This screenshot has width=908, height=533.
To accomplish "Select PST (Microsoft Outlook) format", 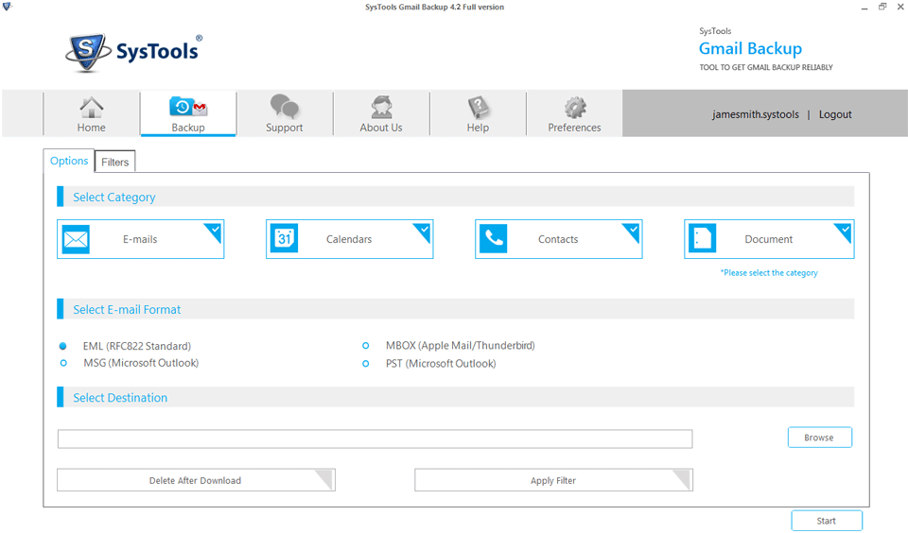I will [x=365, y=364].
